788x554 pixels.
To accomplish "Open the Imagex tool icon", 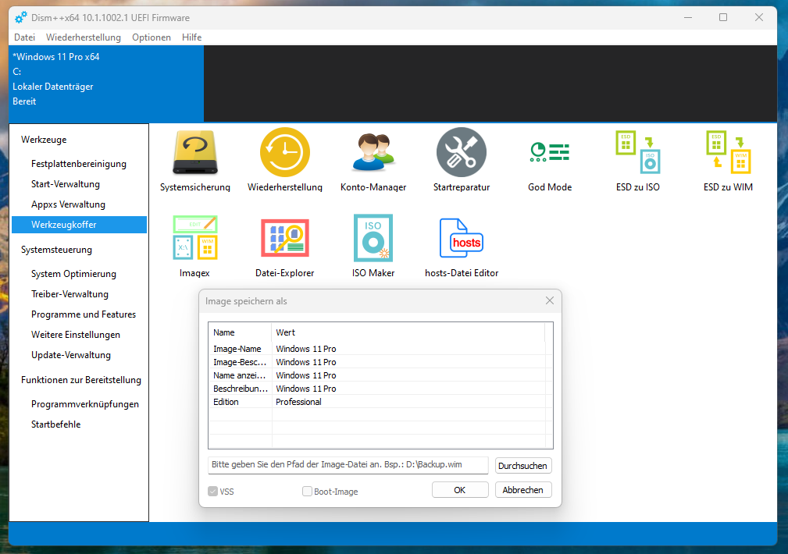I will coord(195,237).
